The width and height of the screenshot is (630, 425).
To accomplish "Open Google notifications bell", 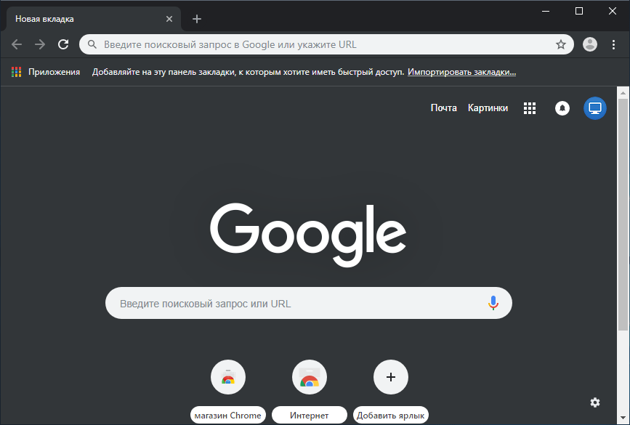I will point(562,108).
